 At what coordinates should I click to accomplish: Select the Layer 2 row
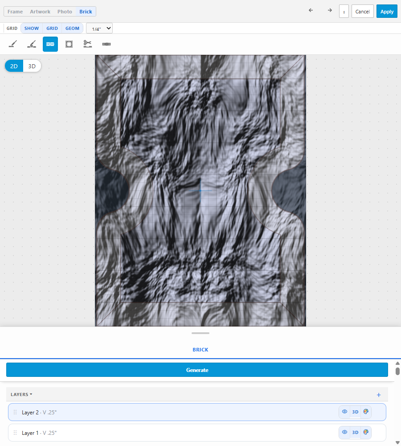(x=197, y=412)
